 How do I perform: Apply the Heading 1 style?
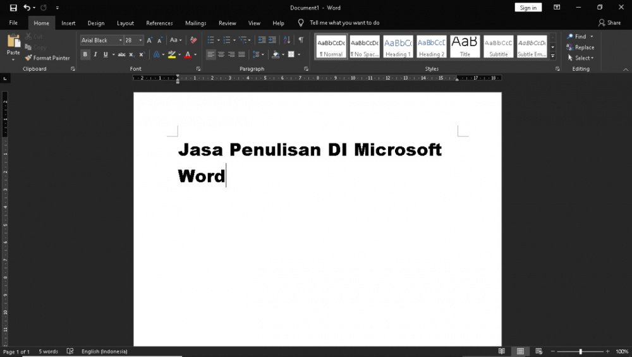pyautogui.click(x=398, y=46)
